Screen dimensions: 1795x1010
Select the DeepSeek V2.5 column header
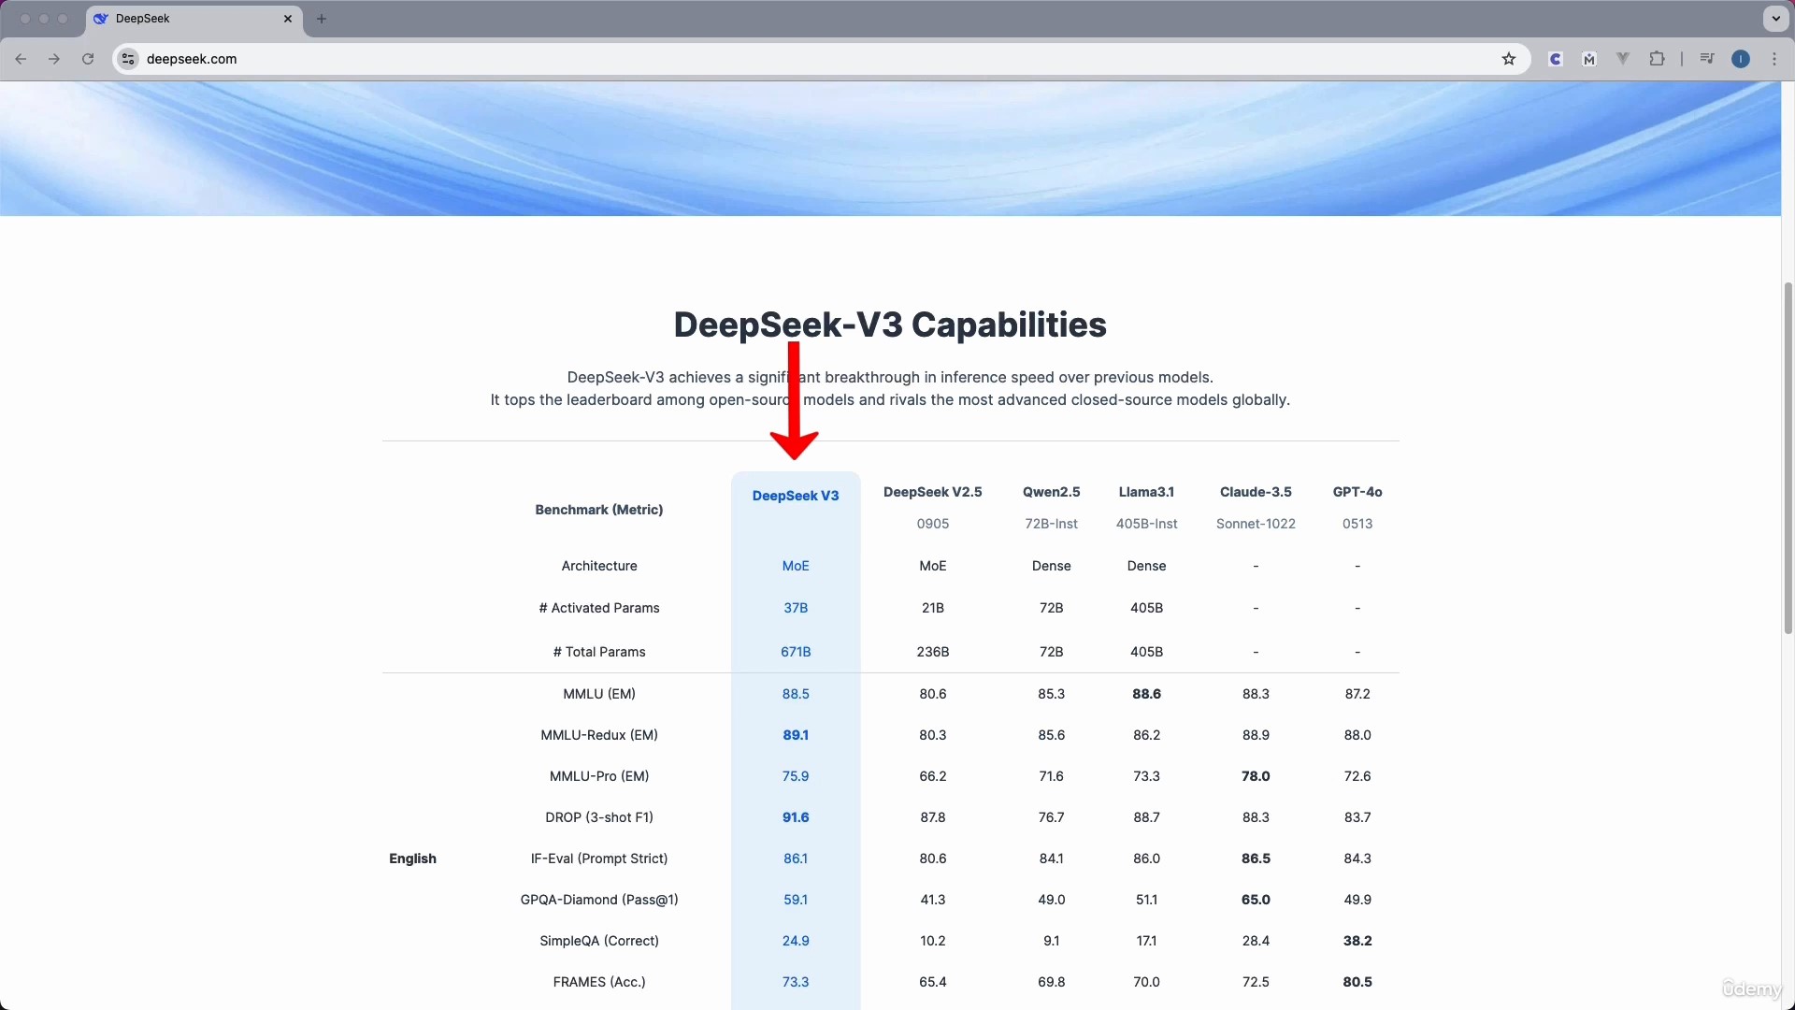click(x=933, y=492)
